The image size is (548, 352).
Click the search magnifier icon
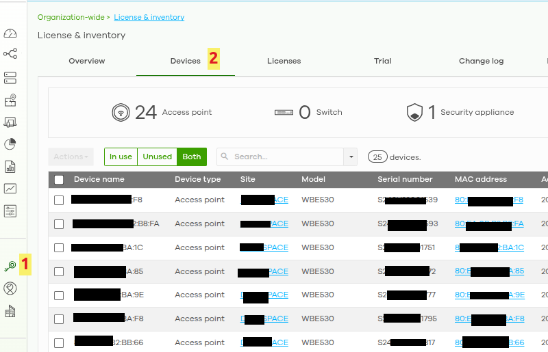(x=225, y=157)
